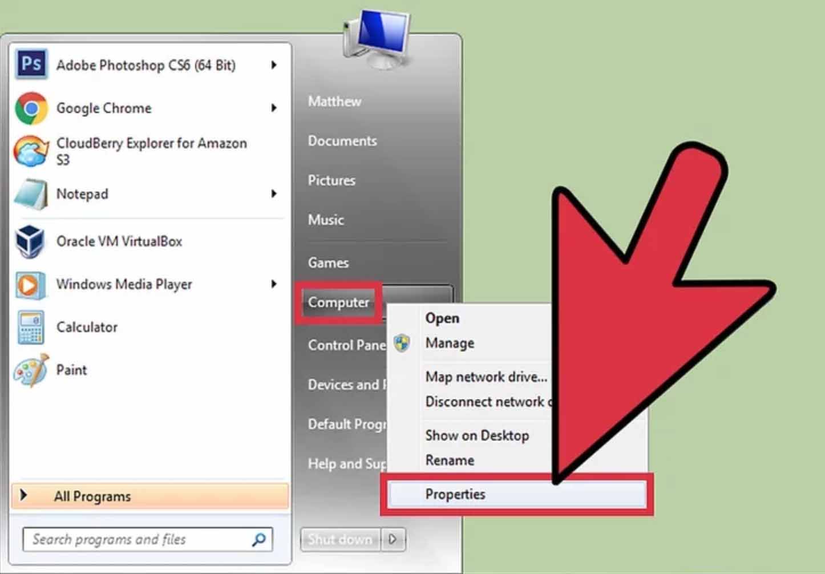
Task: Choose Open in the context menu
Action: click(442, 318)
